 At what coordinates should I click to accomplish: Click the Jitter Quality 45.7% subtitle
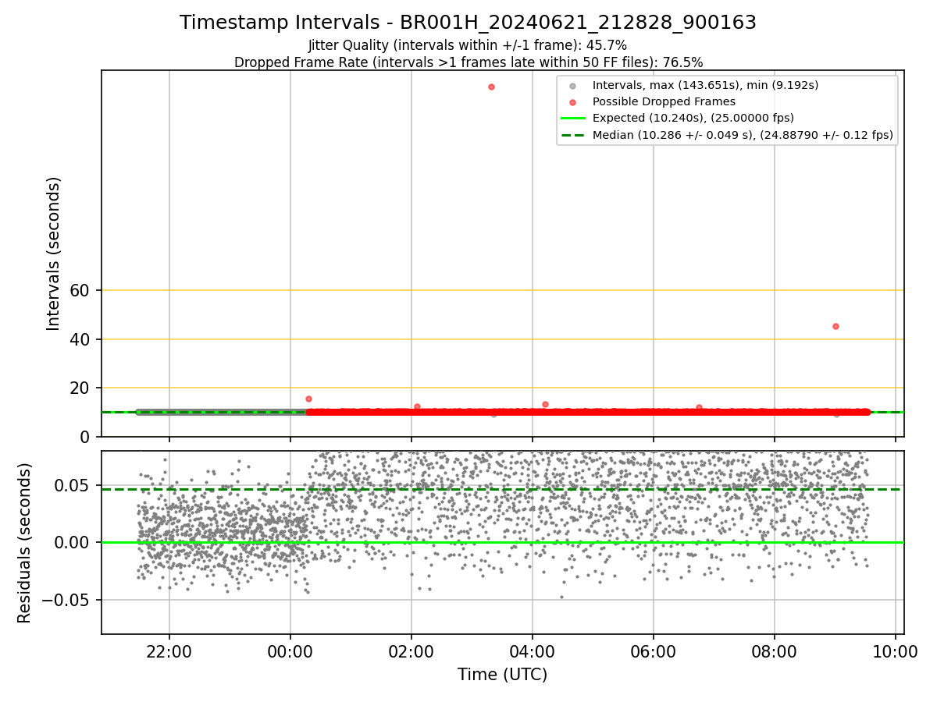(468, 45)
